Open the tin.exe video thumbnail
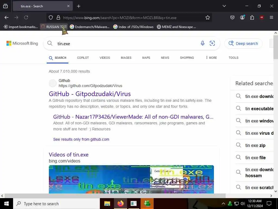278x209 pixels. 131,179
